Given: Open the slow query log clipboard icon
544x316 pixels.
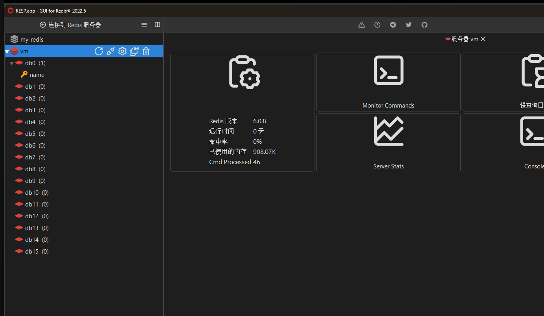Looking at the screenshot, I should click(x=533, y=71).
